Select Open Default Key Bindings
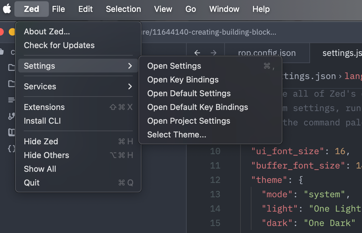 [x=198, y=107]
